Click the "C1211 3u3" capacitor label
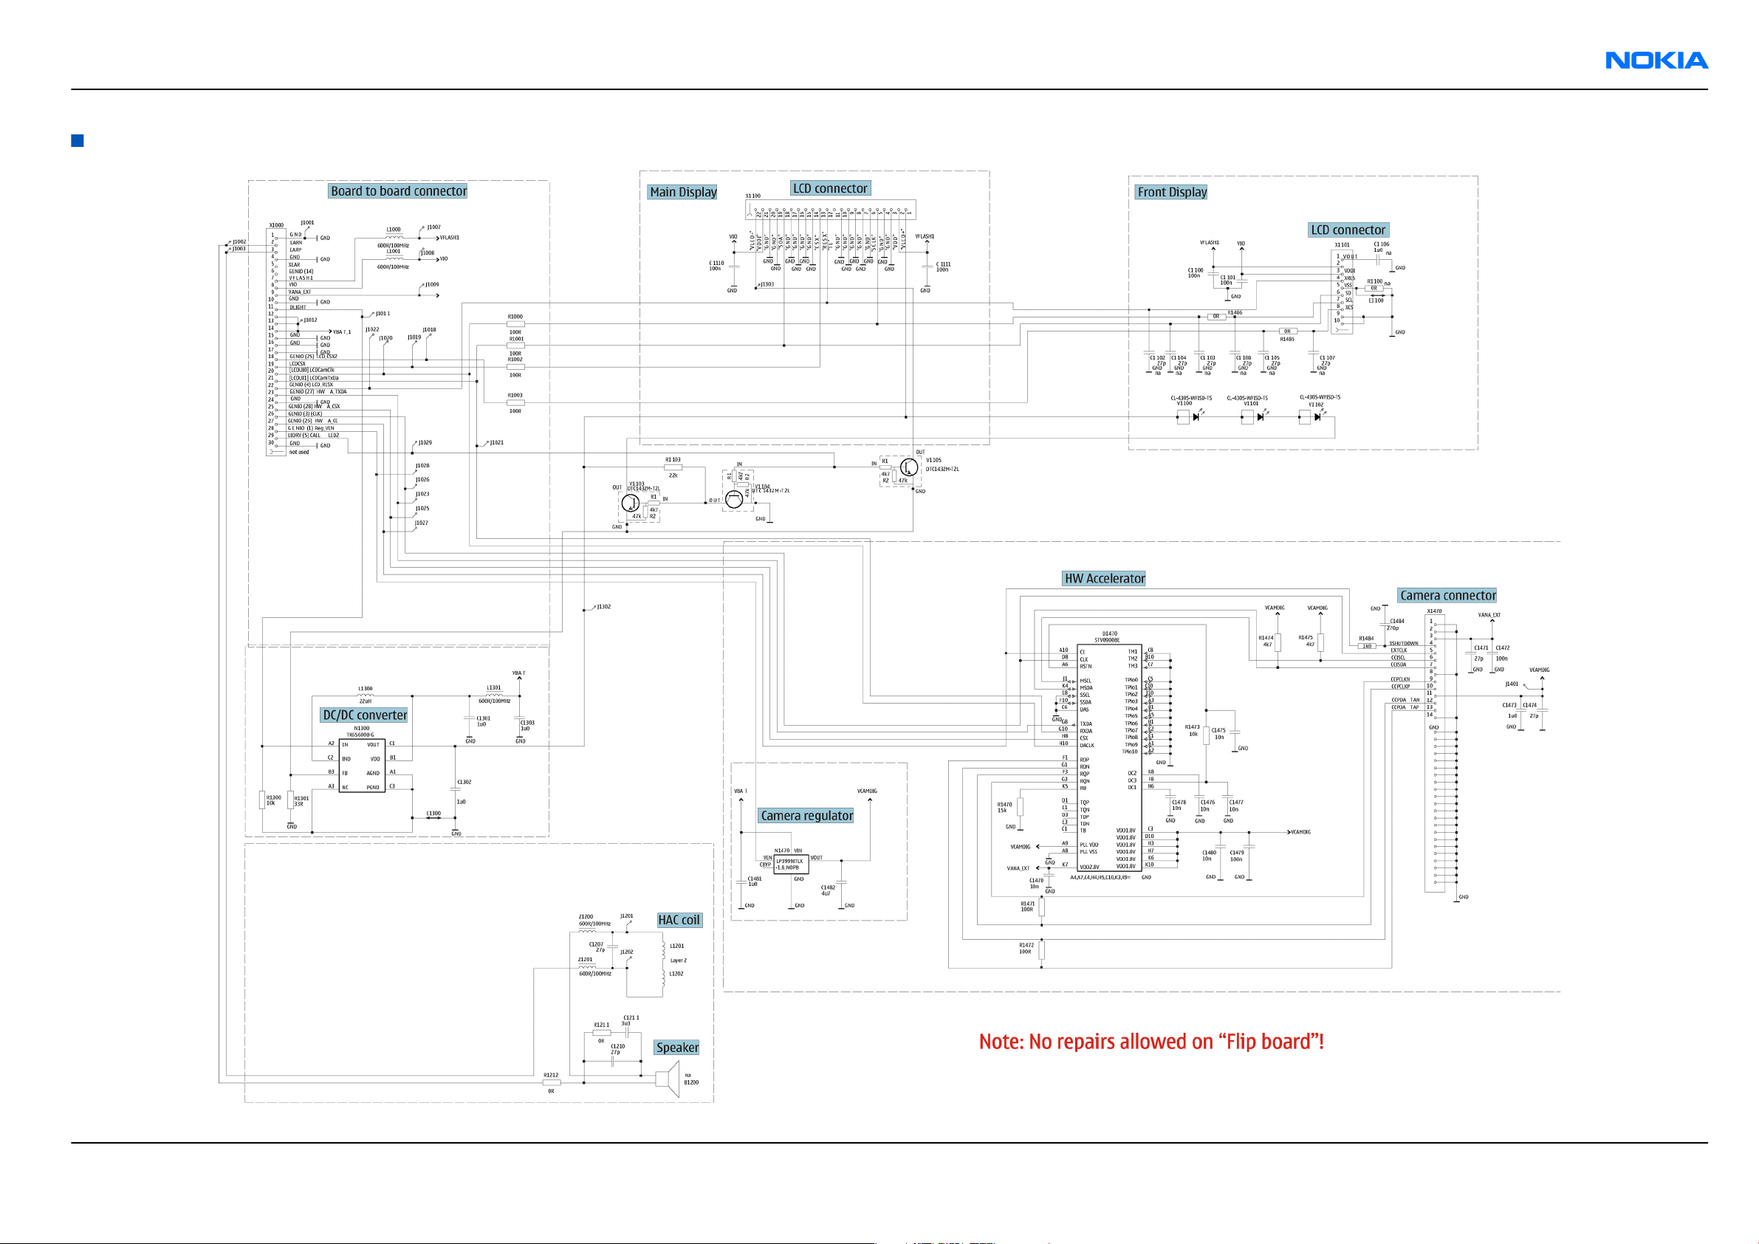 coord(631,1021)
